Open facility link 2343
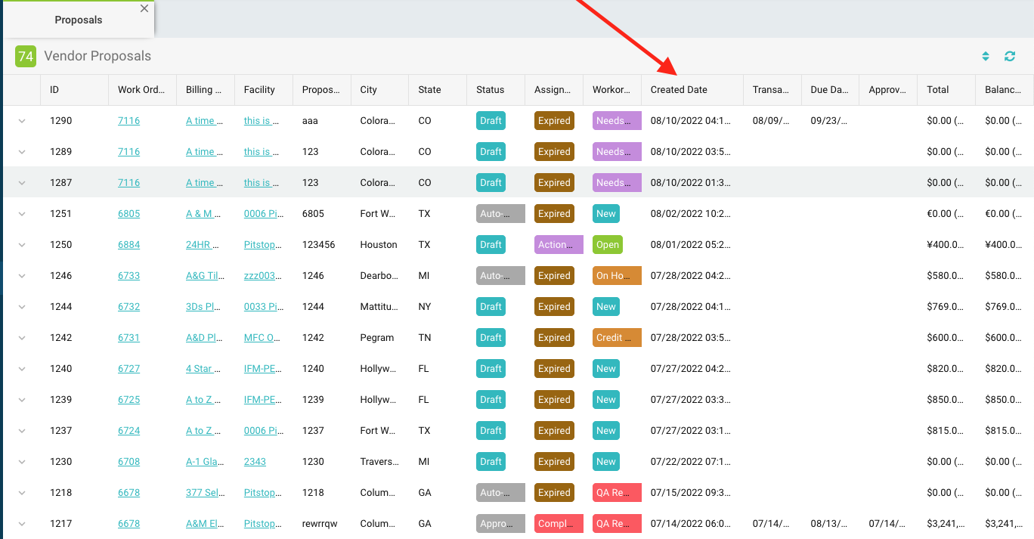 click(255, 462)
